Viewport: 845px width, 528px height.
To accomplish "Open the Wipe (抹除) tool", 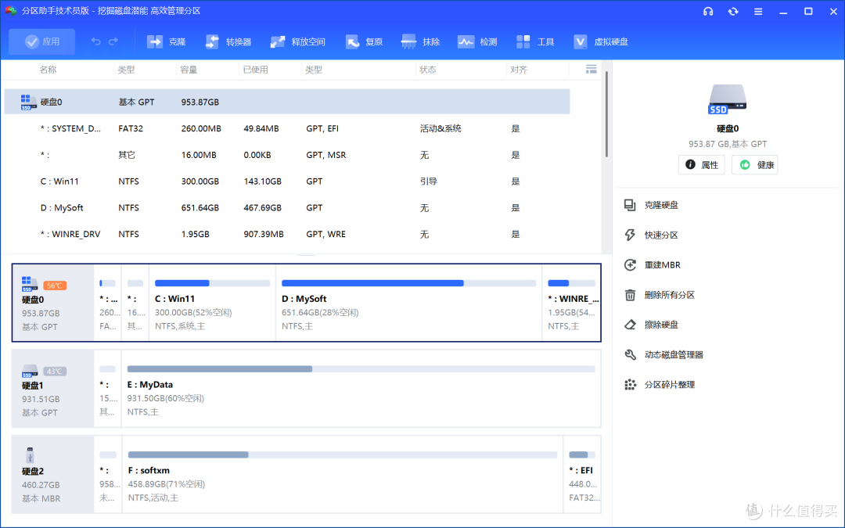I will click(x=420, y=41).
